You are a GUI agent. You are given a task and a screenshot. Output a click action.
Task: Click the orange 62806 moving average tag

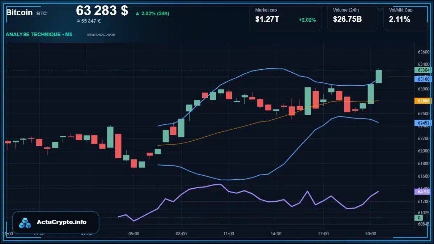[423, 101]
